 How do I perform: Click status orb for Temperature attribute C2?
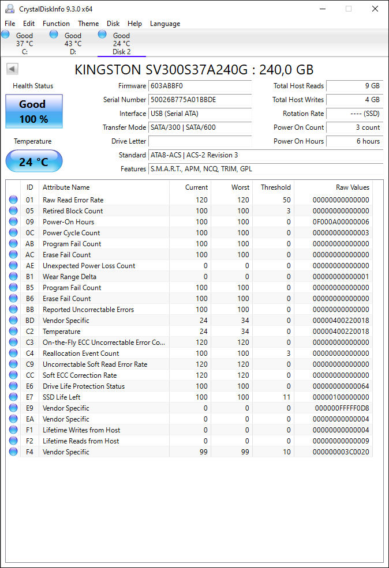click(x=13, y=331)
